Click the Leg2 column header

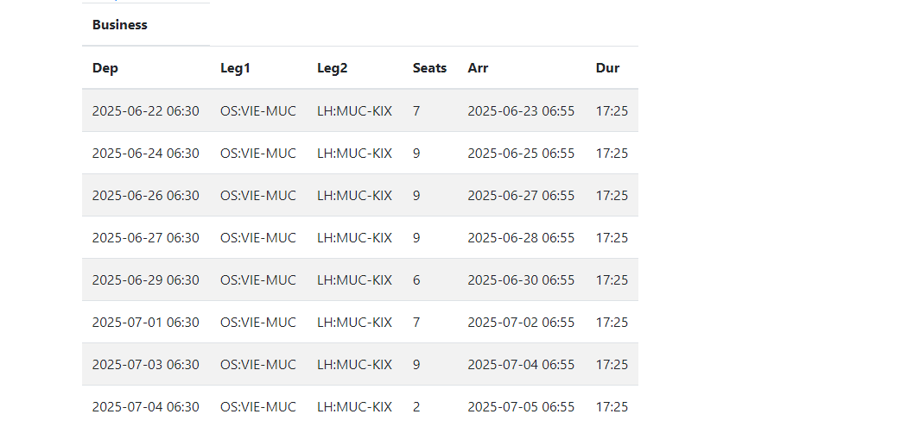[x=333, y=68]
